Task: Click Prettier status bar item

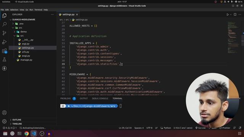Action: pos(225,128)
